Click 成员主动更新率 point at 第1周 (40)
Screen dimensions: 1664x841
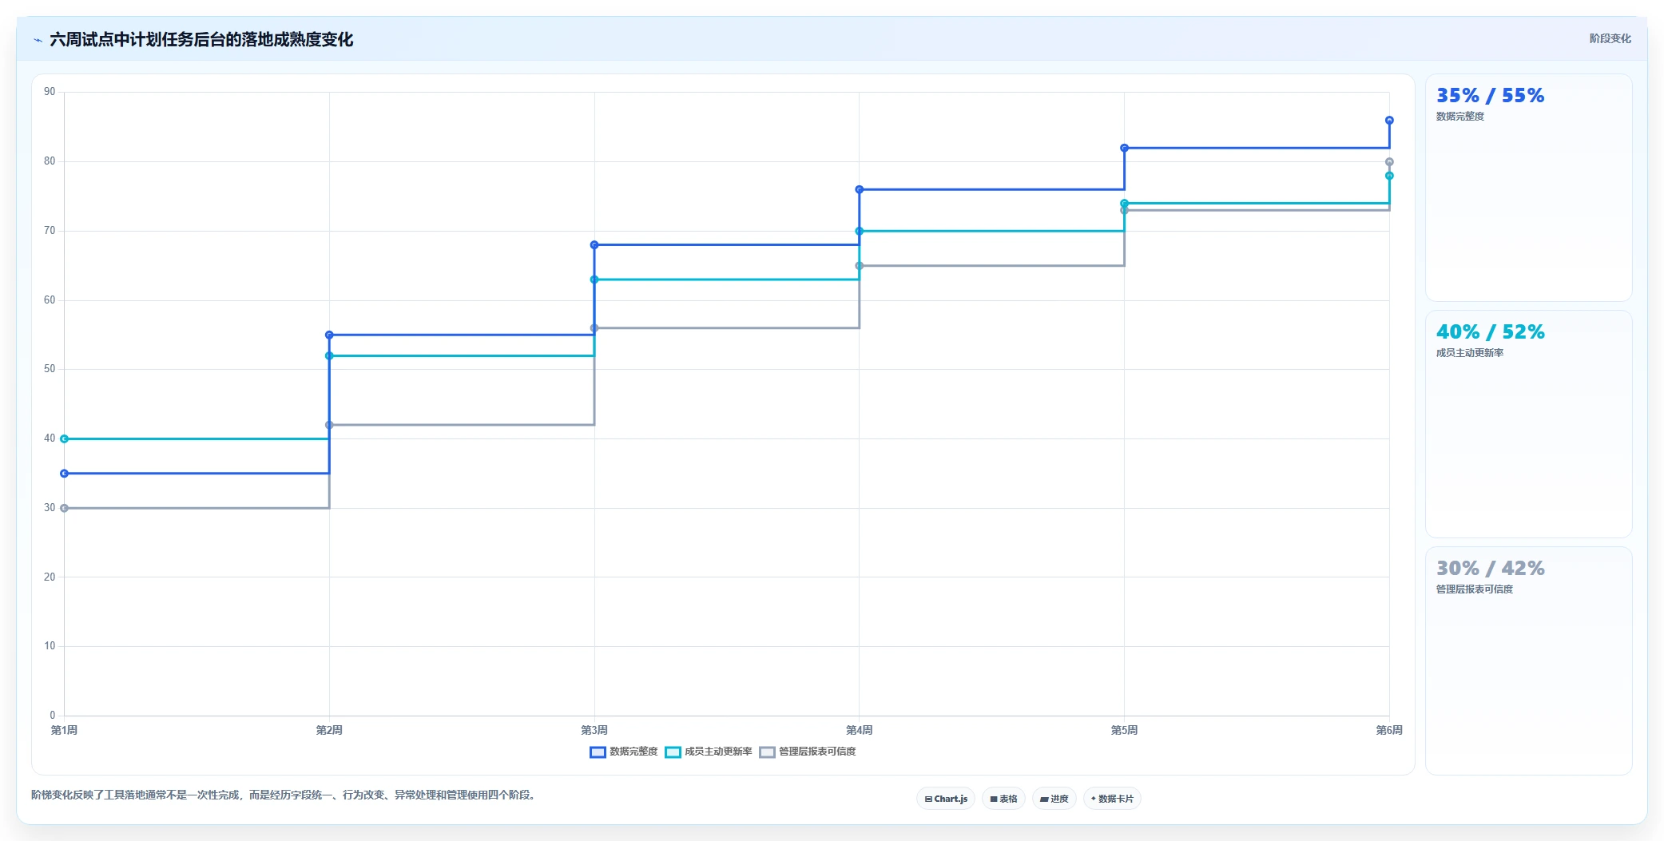[x=65, y=439]
